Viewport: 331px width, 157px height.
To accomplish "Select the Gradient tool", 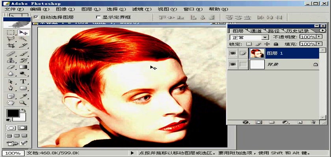I will (23, 67).
